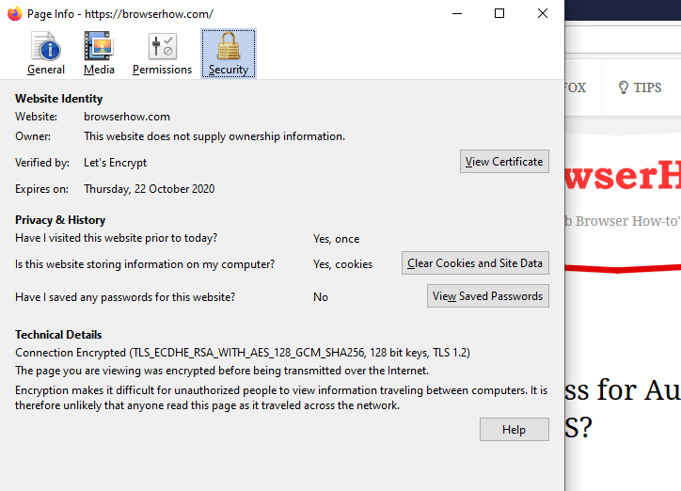Click the 'No' saved passwords answer

click(321, 297)
